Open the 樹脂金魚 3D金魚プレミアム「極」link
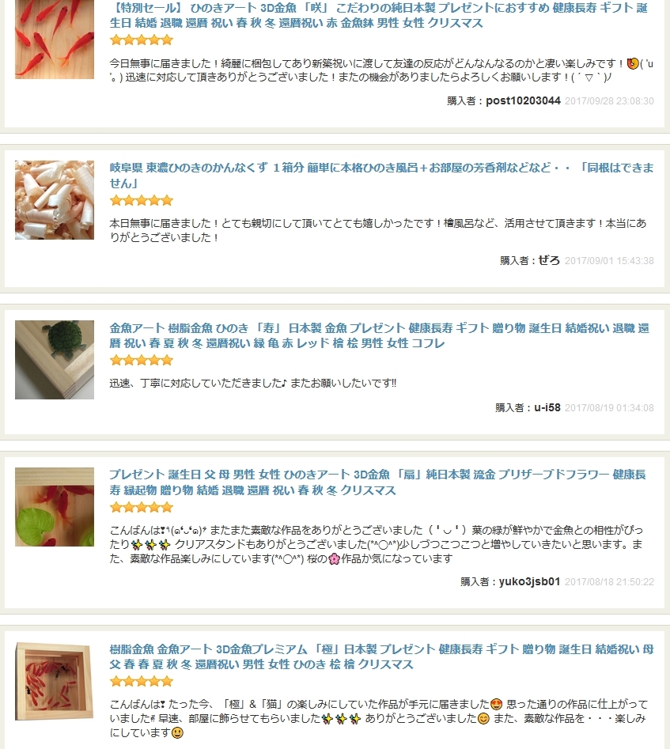670x749 pixels. click(x=381, y=656)
